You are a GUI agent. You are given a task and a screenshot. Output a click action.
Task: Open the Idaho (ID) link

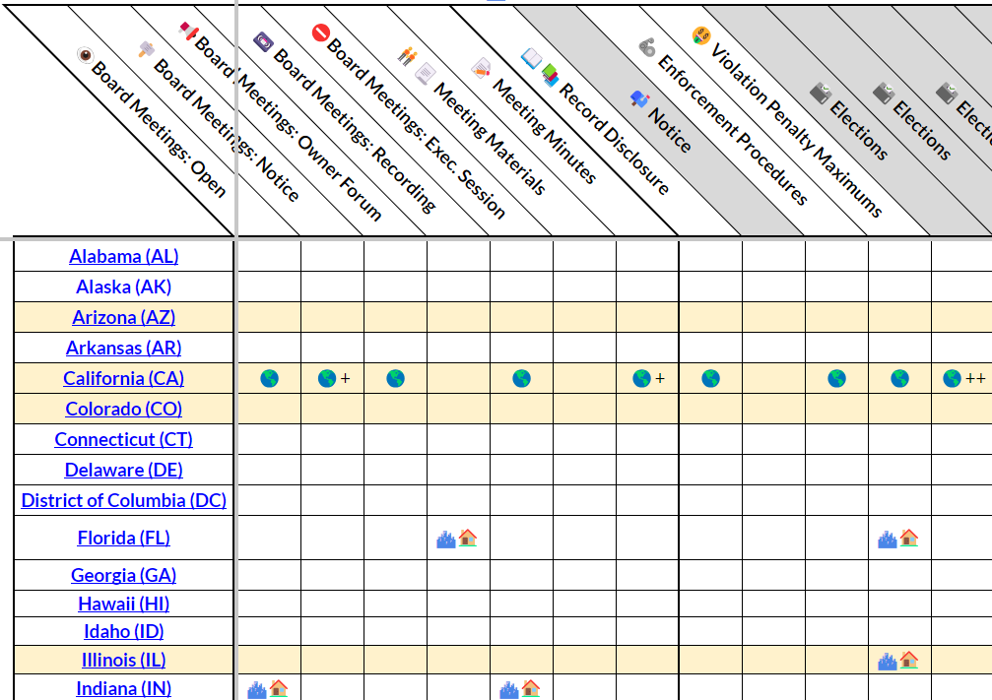point(123,631)
